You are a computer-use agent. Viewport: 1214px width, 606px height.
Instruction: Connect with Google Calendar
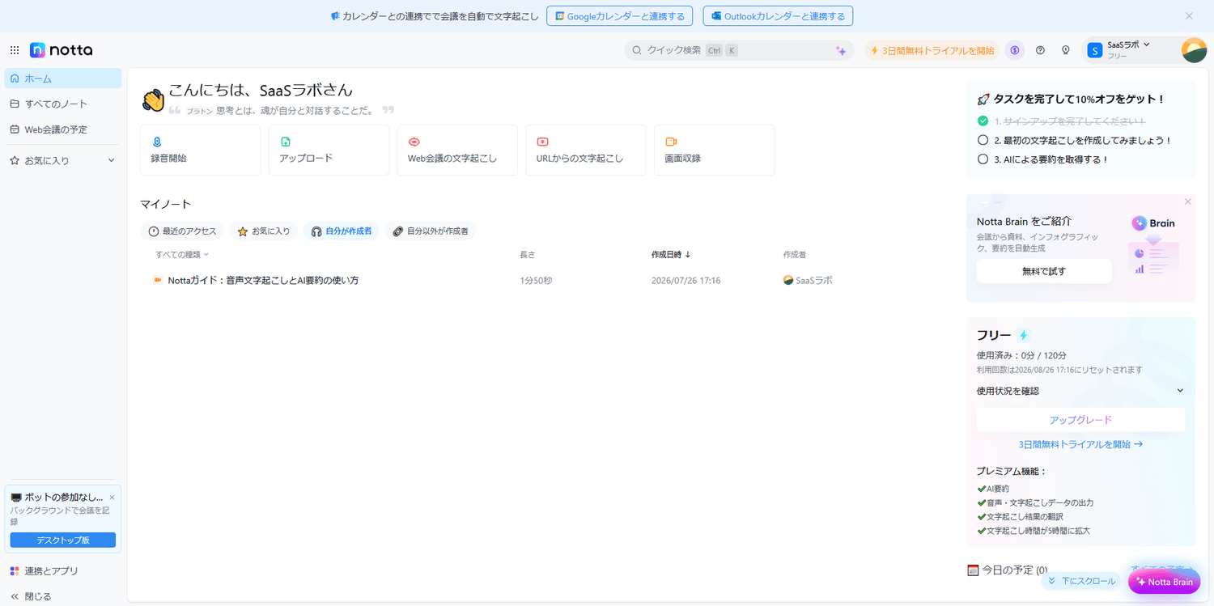[619, 16]
